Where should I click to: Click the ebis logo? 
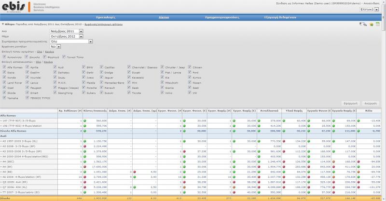tap(14, 7)
